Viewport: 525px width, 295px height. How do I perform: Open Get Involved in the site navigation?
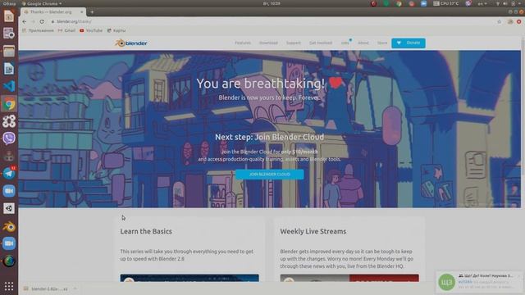(321, 43)
